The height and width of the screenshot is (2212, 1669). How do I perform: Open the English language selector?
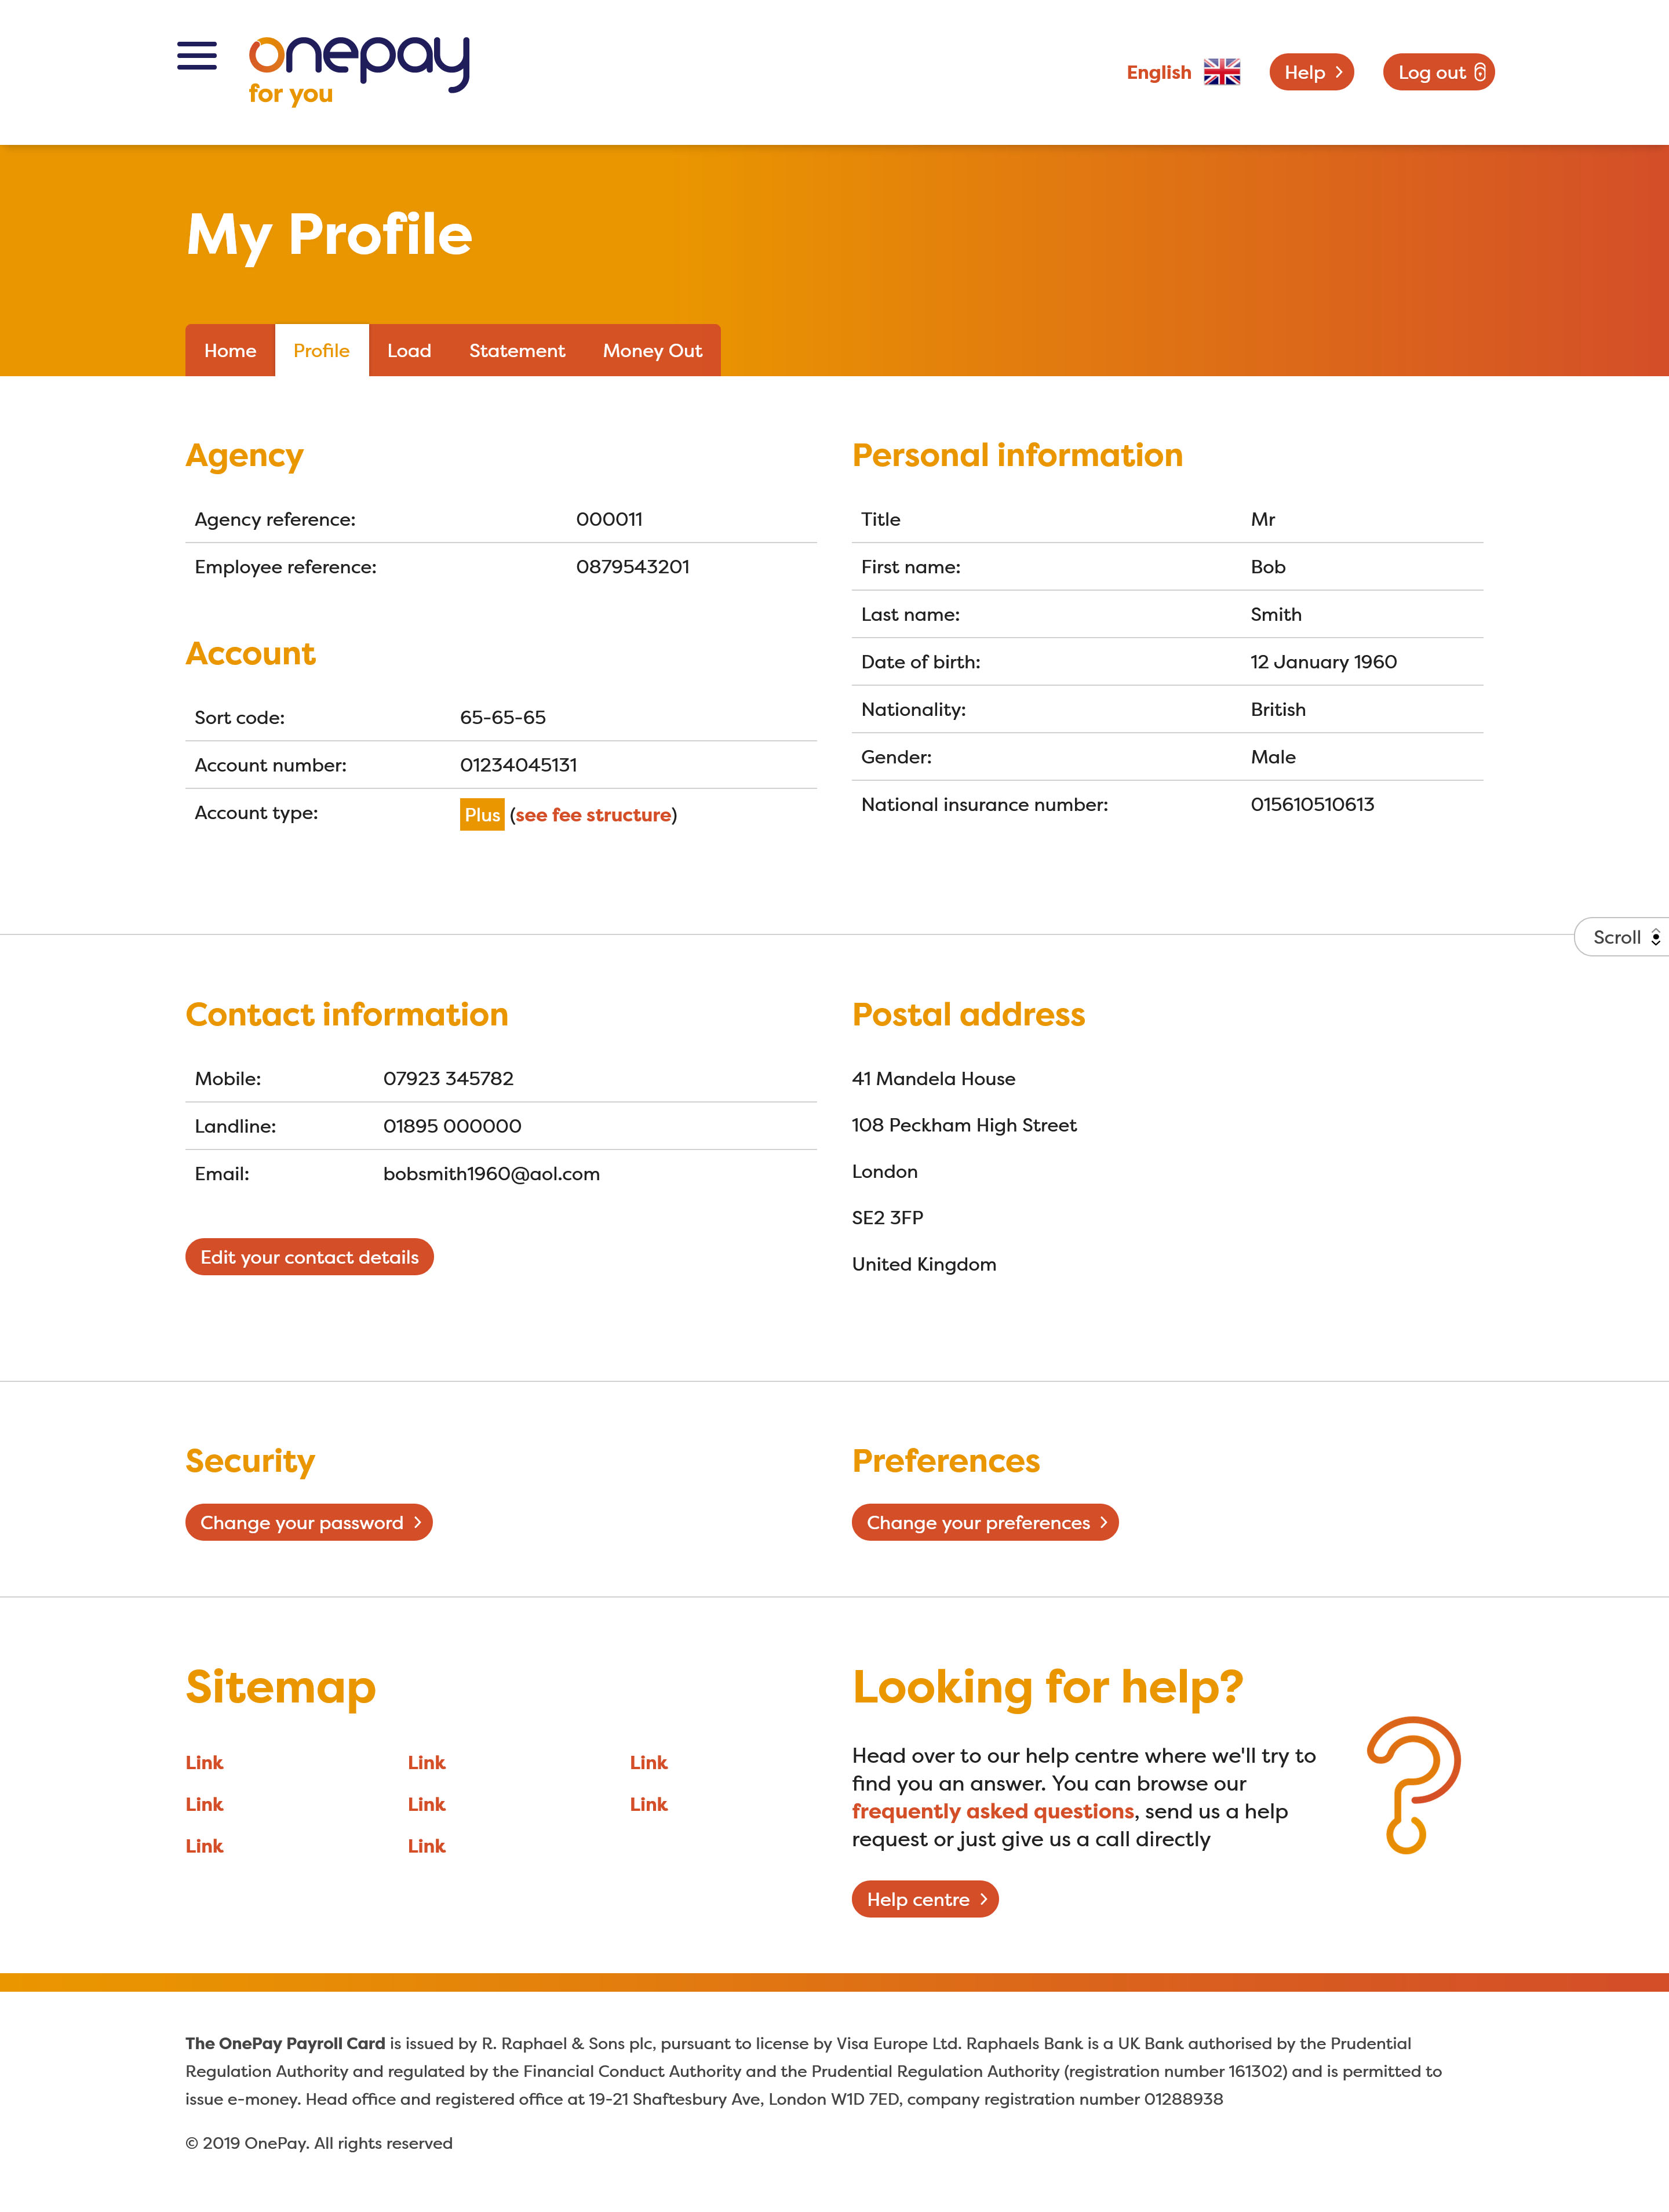tap(1158, 72)
